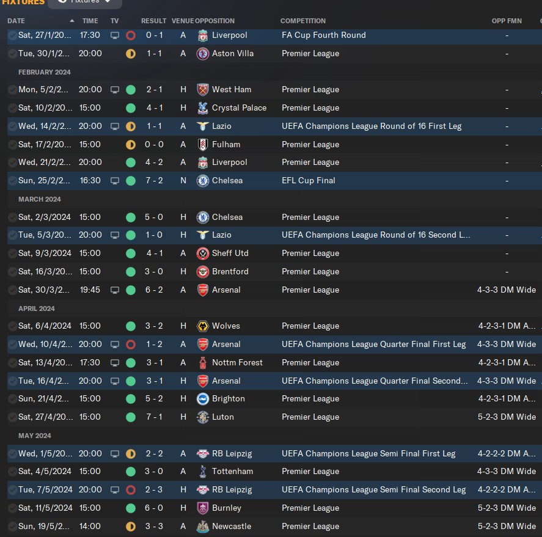Tick the checkmark for Sat 27/1 Liverpool fixture
This screenshot has height=537, width=542.
click(12, 35)
